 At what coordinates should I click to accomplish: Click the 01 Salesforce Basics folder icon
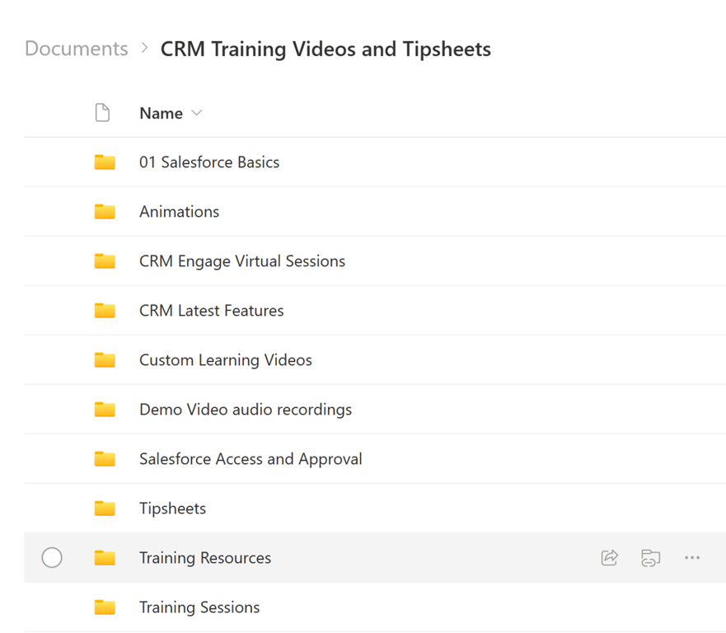pyautogui.click(x=105, y=162)
